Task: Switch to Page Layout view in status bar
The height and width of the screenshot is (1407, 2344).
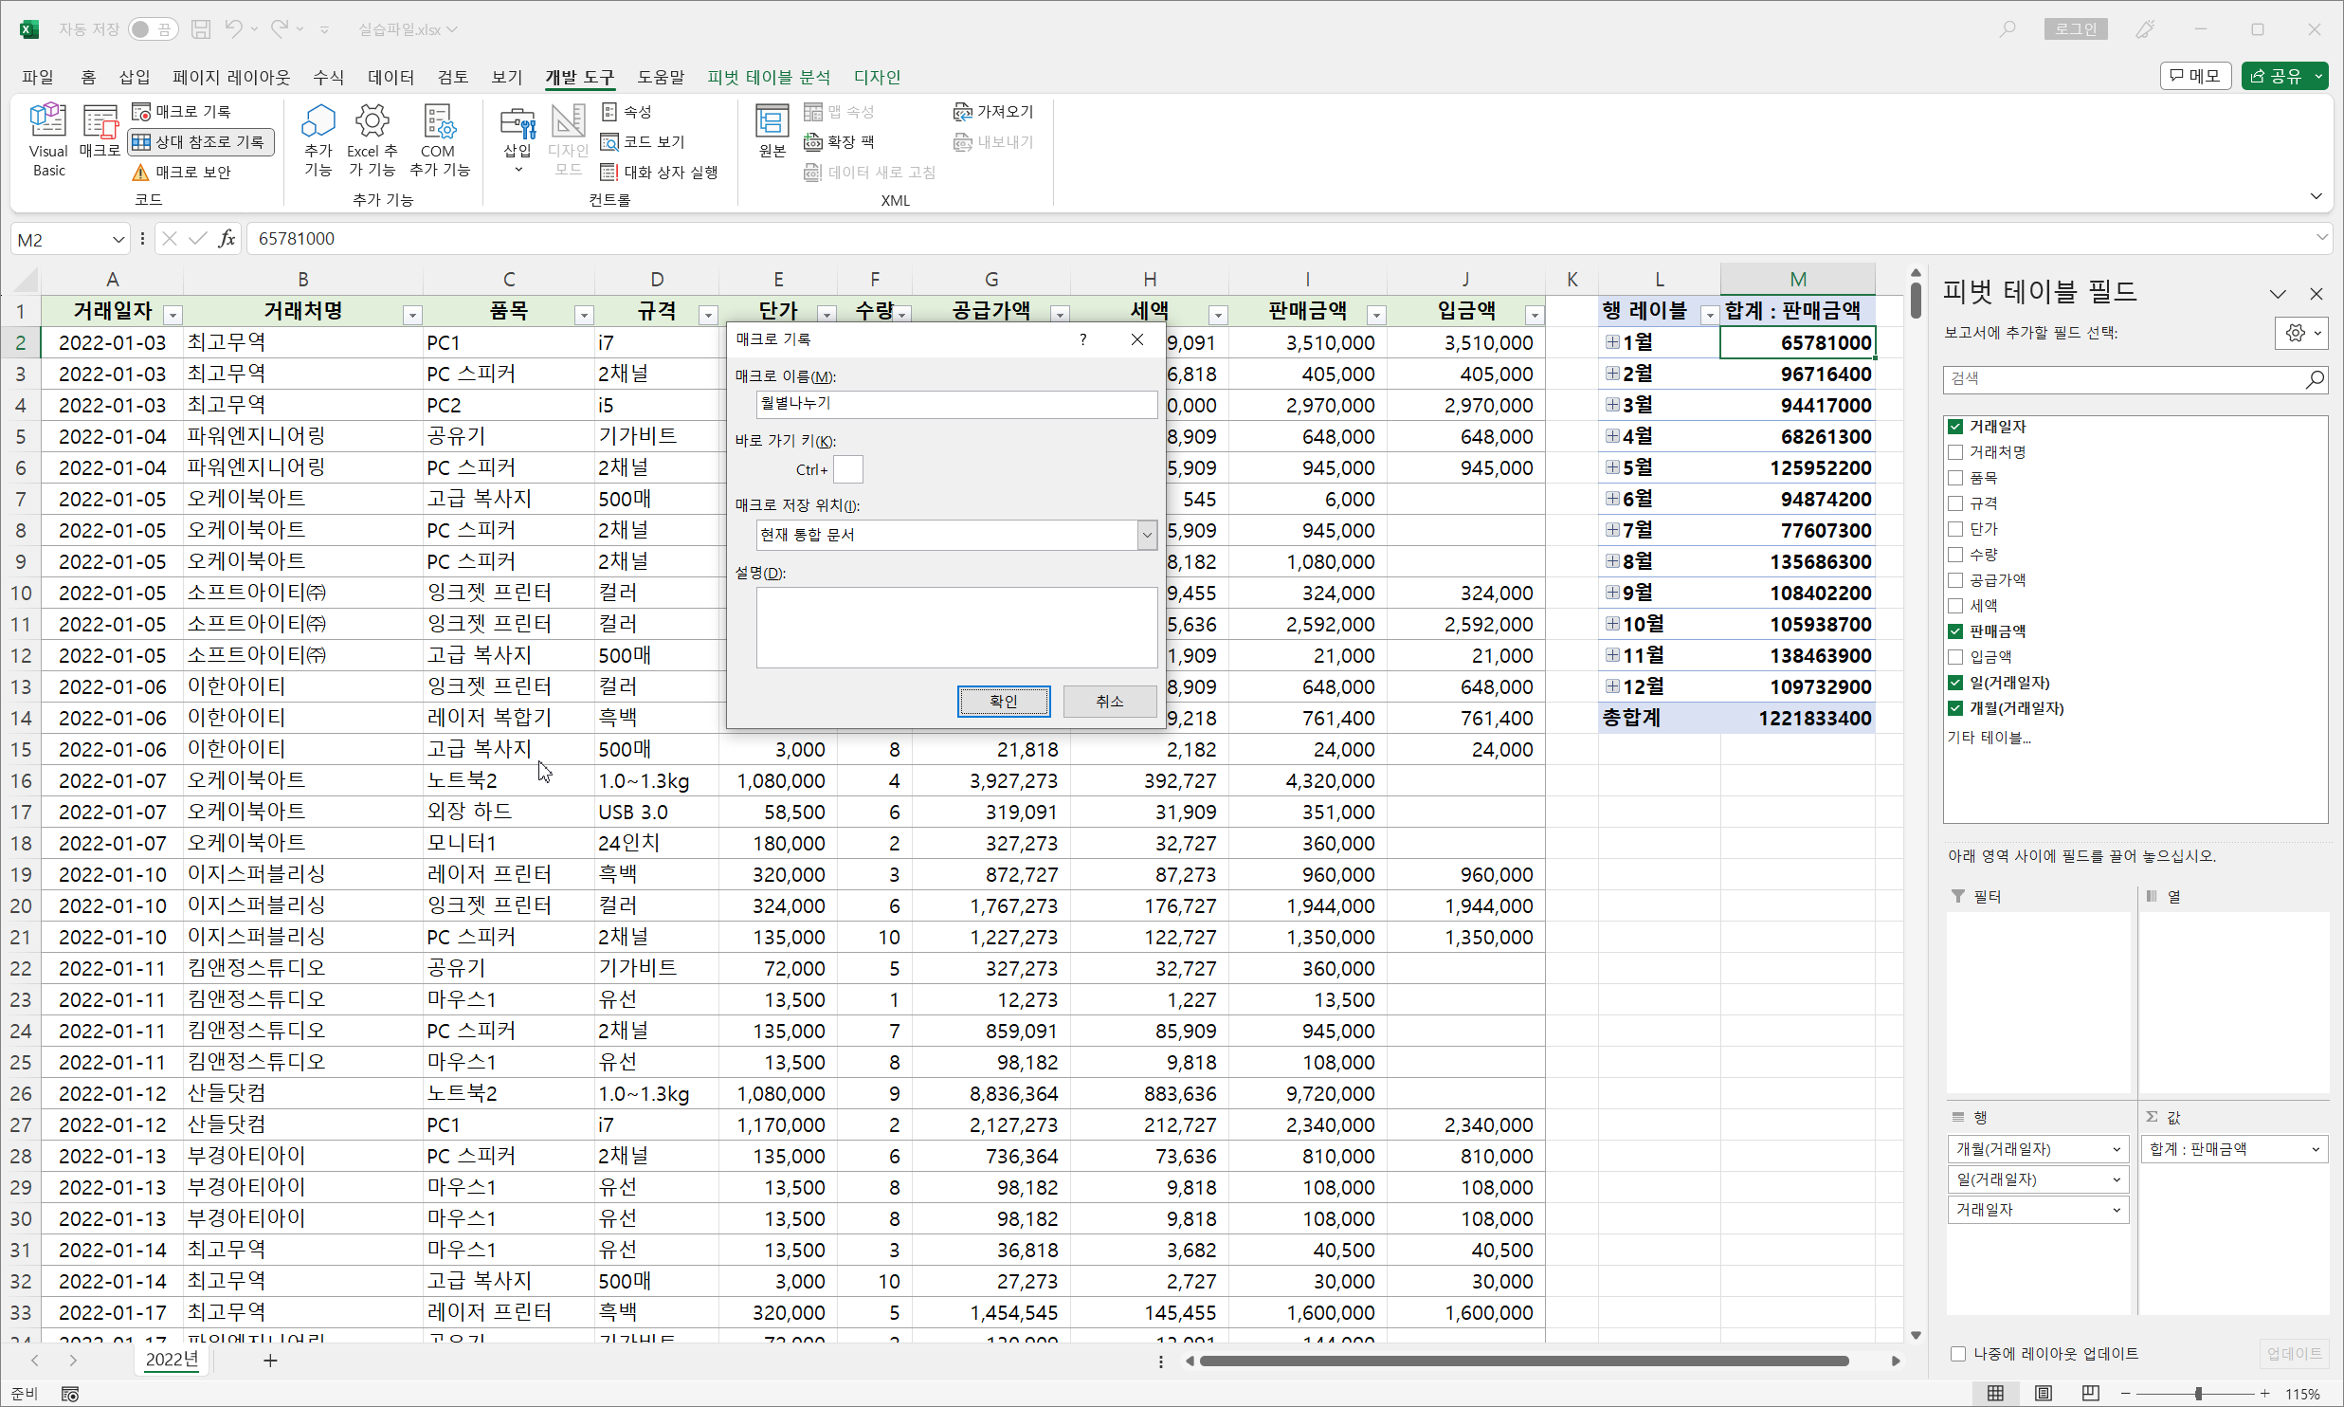Action: pyautogui.click(x=2043, y=1393)
